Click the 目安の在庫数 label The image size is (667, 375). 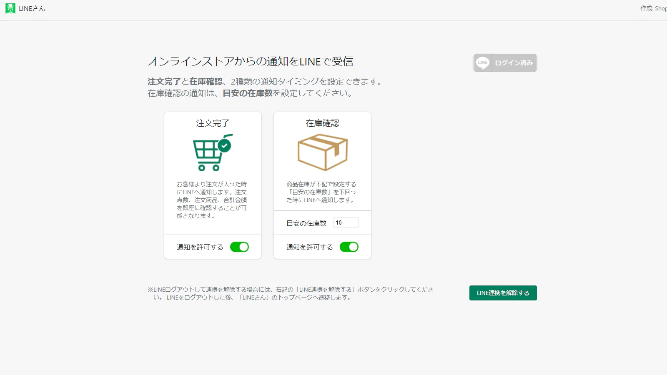point(306,223)
